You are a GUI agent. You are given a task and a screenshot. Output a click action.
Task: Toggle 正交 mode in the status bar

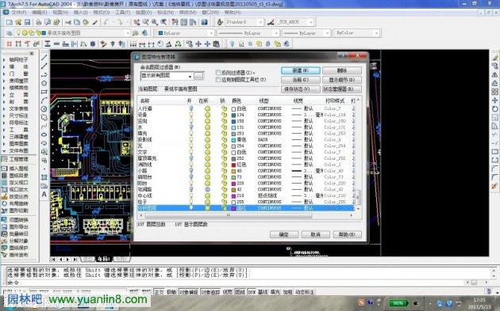coord(159,292)
